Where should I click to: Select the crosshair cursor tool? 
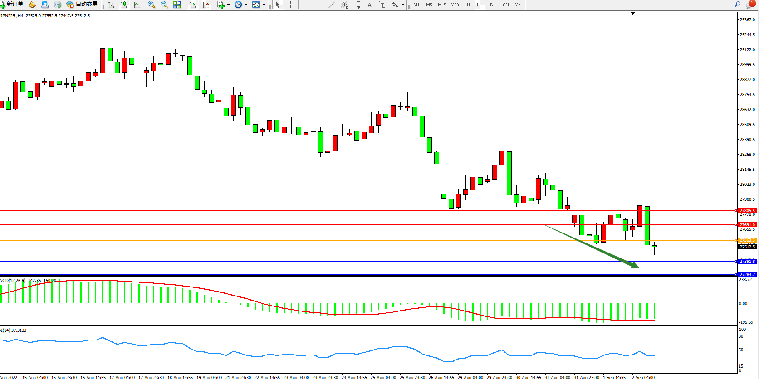click(x=291, y=5)
